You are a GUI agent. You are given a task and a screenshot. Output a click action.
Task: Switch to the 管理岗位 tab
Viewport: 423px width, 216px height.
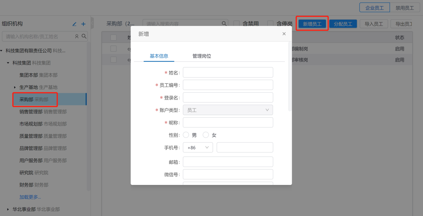202,56
